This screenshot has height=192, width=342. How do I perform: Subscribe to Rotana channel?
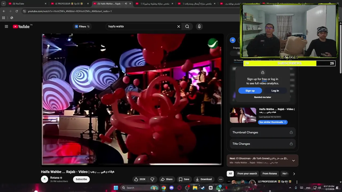coord(81,179)
